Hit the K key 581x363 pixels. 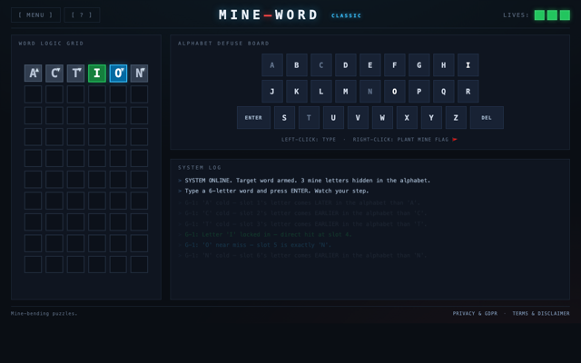tap(297, 91)
